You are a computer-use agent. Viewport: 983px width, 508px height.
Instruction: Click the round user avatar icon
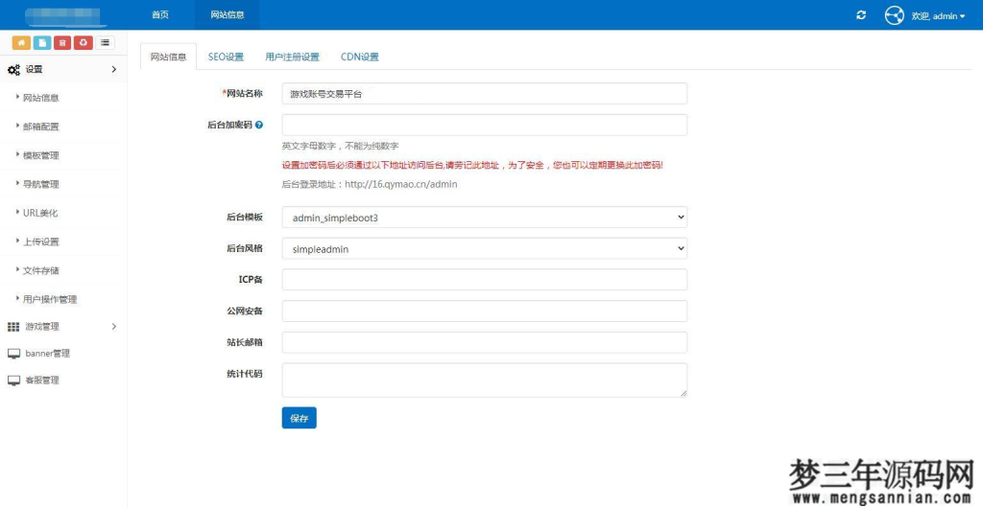pyautogui.click(x=894, y=15)
